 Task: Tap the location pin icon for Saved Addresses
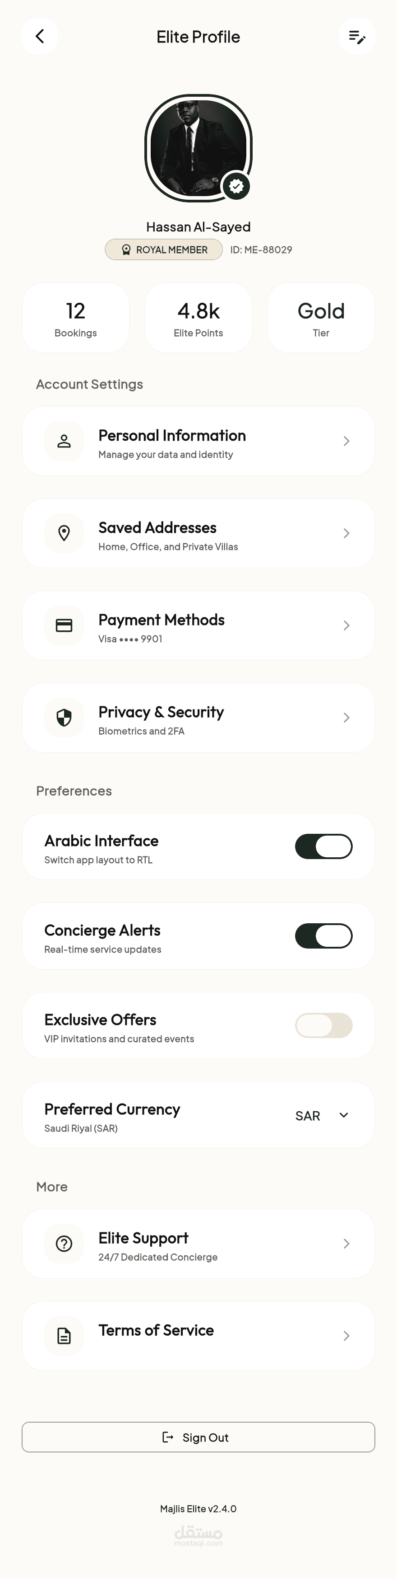coord(64,533)
